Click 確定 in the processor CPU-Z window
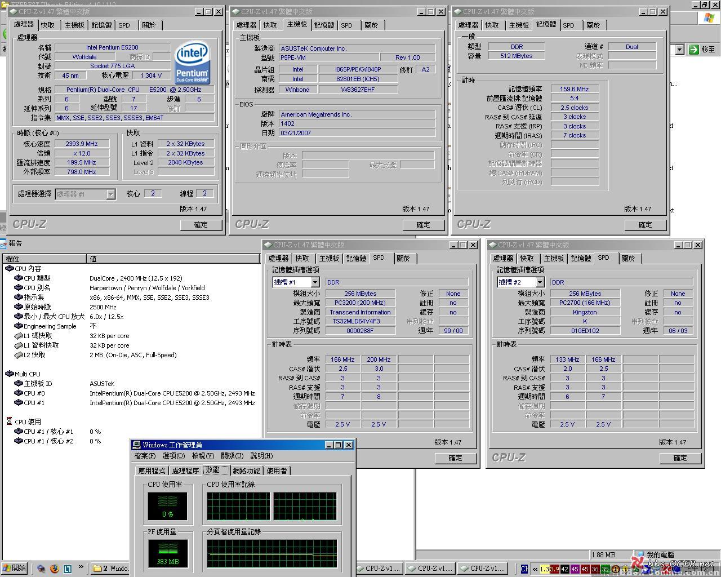 [201, 225]
